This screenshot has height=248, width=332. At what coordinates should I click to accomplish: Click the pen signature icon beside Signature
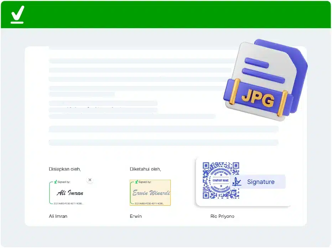click(x=237, y=182)
